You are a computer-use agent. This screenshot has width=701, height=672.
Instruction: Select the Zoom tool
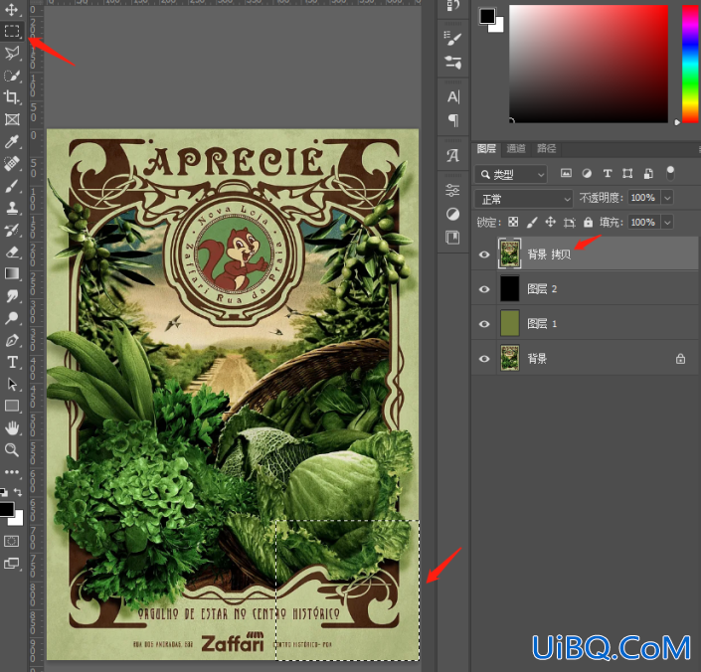(x=12, y=450)
